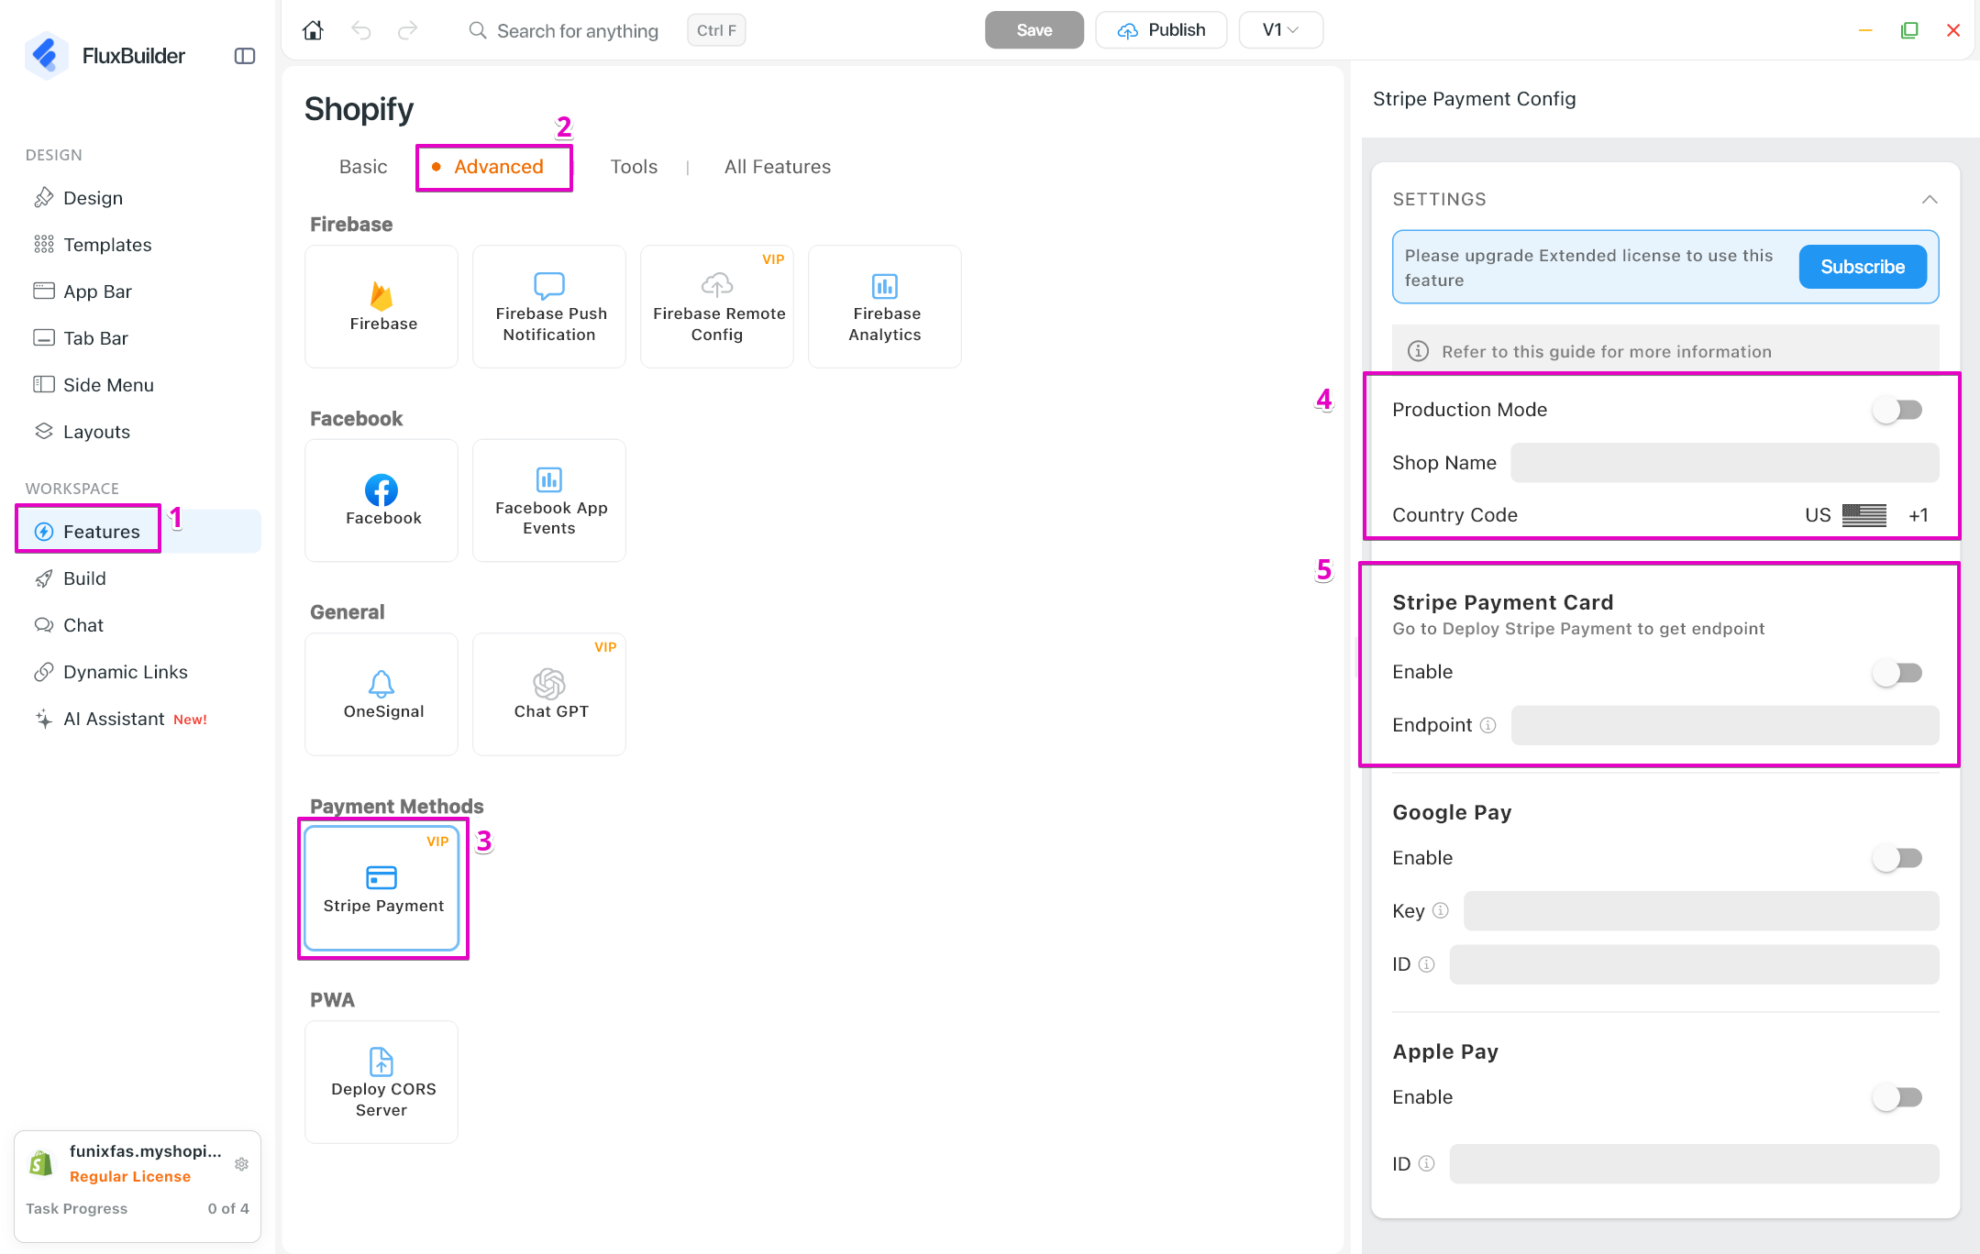This screenshot has height=1254, width=1980.
Task: Open the Chat GPT feature card
Action: (x=549, y=694)
